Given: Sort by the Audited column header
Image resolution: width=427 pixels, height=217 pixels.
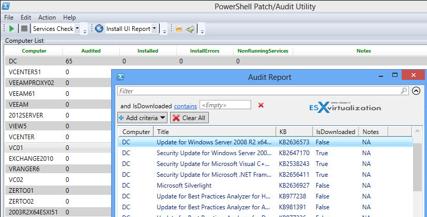Looking at the screenshot, I should coord(91,51).
